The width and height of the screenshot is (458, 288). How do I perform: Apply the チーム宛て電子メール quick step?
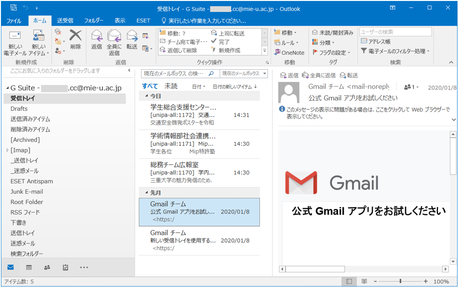[x=183, y=42]
